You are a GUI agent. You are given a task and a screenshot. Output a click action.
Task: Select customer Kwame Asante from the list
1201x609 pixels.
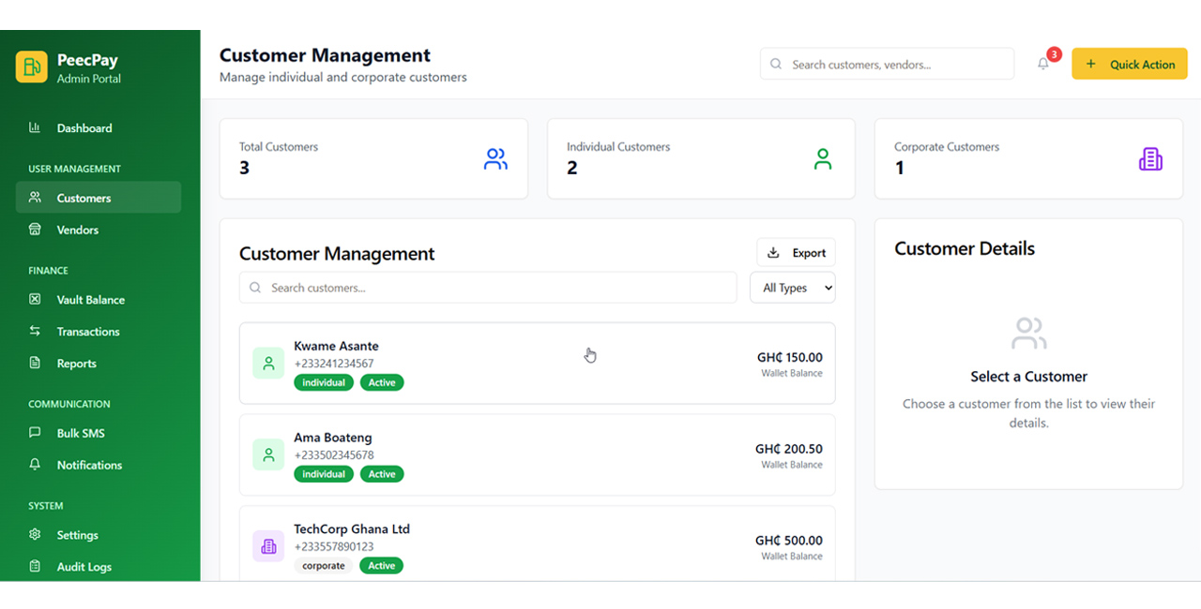point(537,364)
